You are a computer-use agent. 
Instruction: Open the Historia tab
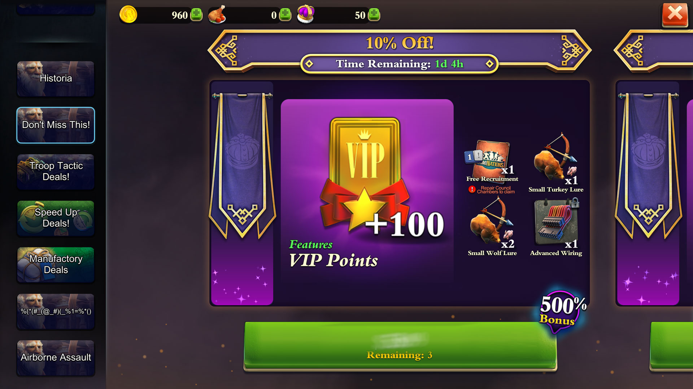tap(56, 79)
